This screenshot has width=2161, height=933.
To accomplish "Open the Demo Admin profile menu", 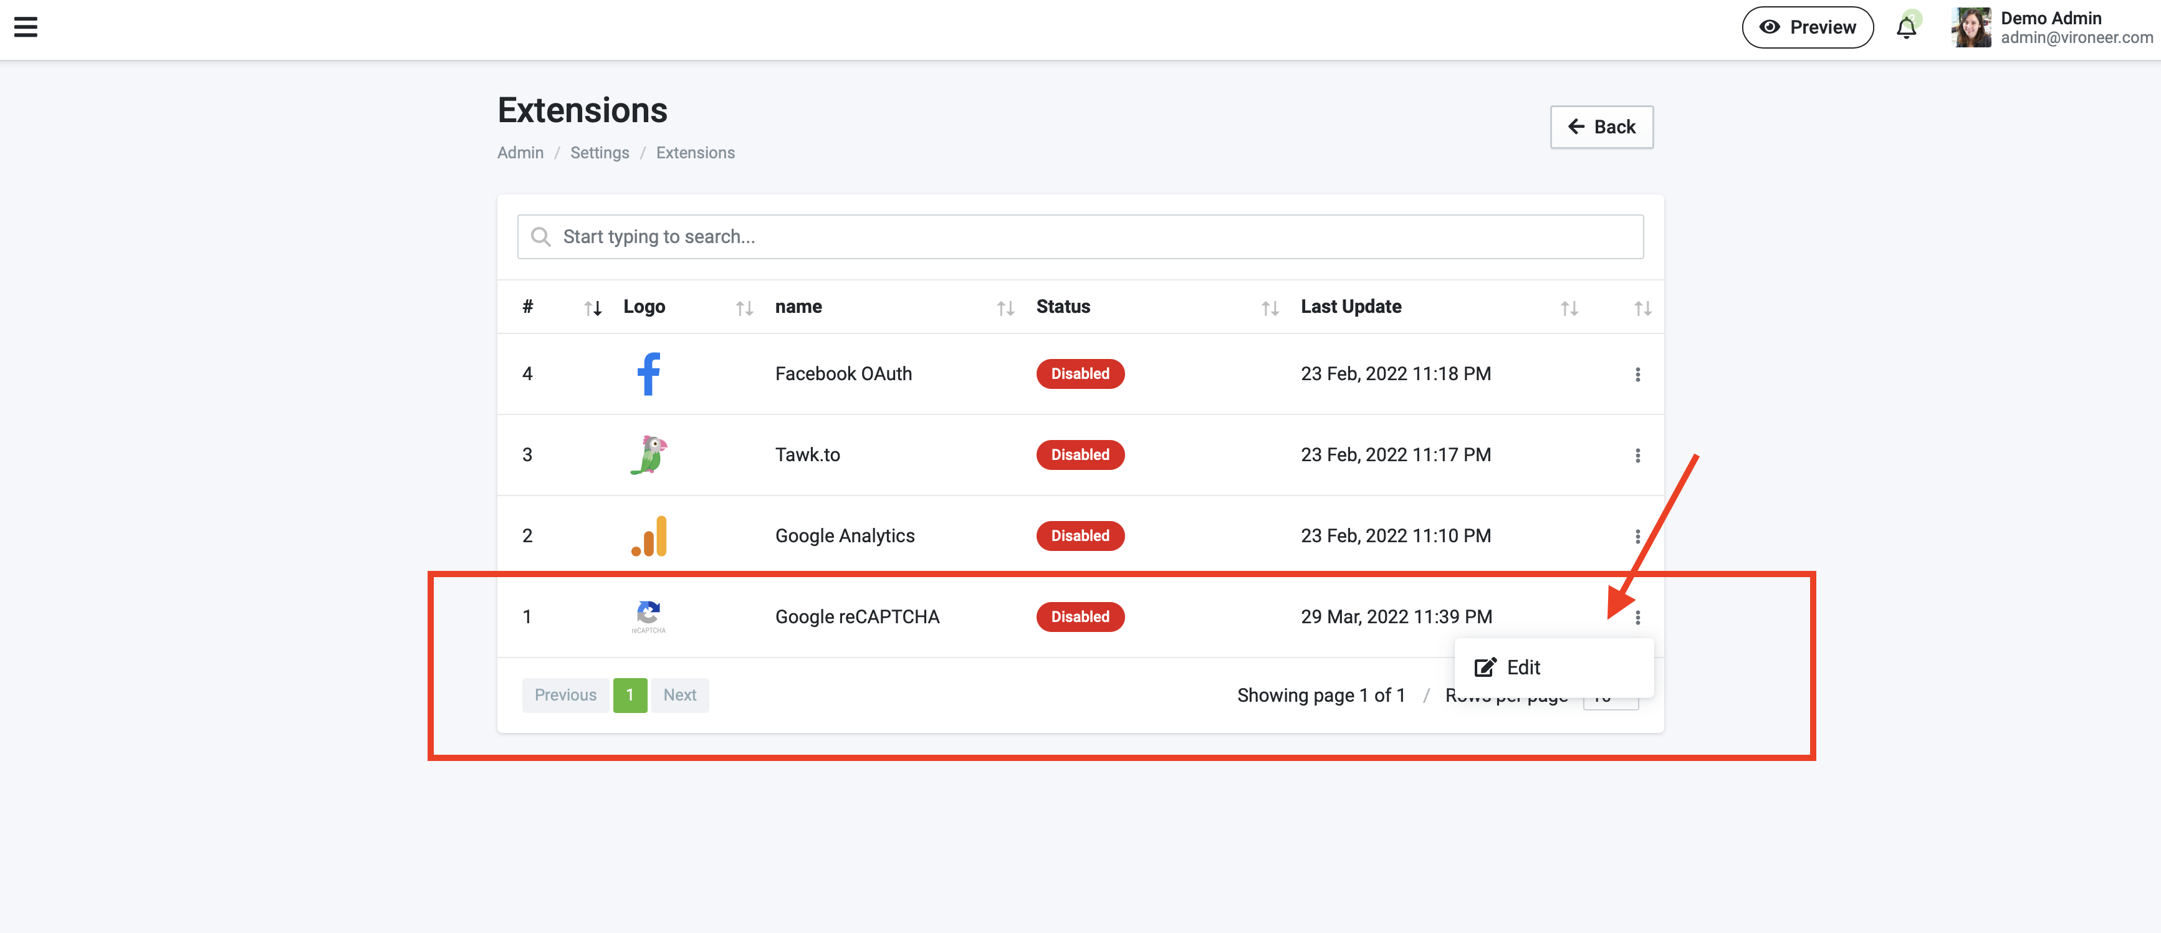I will click(2052, 27).
